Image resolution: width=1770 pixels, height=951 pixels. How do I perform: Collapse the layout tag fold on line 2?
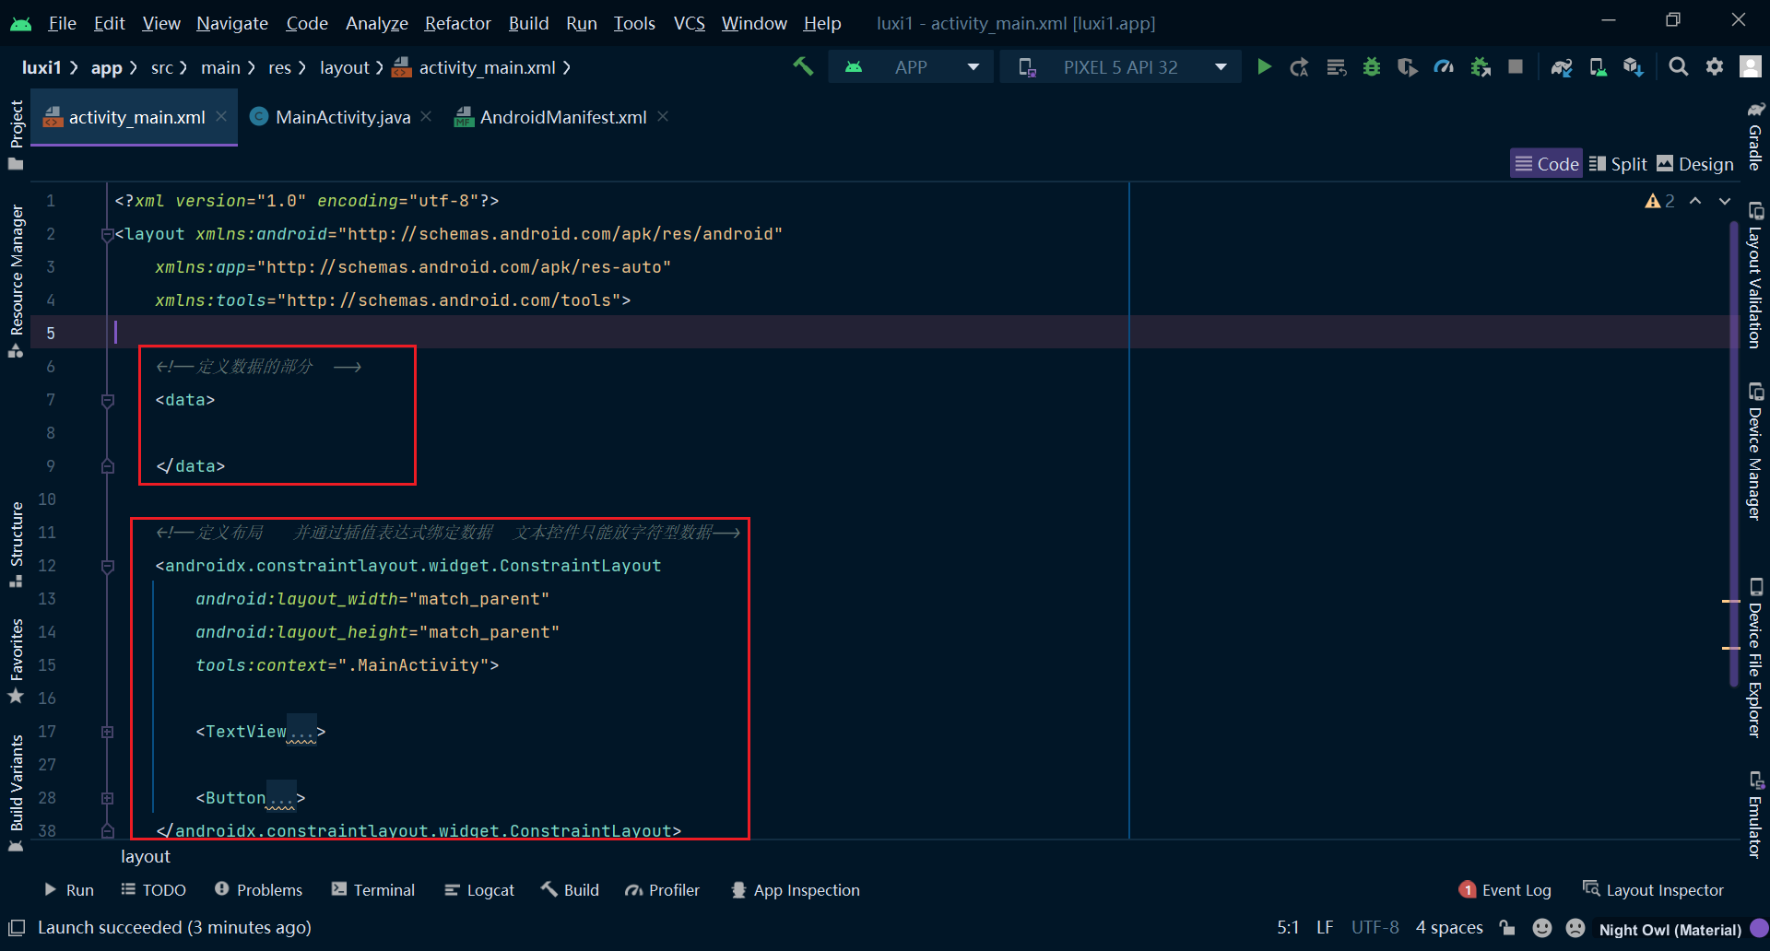[107, 235]
